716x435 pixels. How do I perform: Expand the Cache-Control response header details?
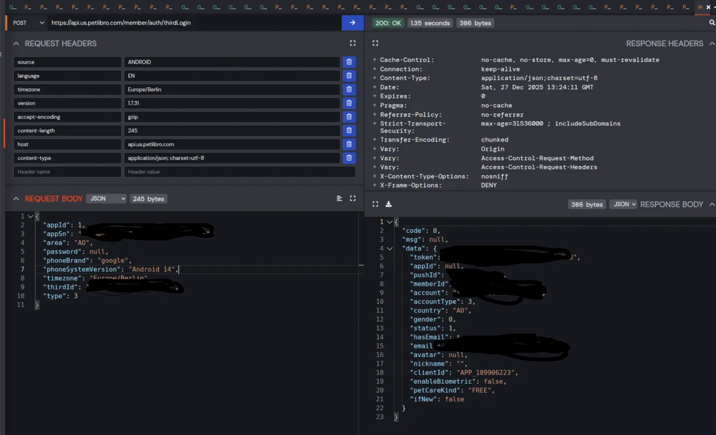tap(374, 59)
